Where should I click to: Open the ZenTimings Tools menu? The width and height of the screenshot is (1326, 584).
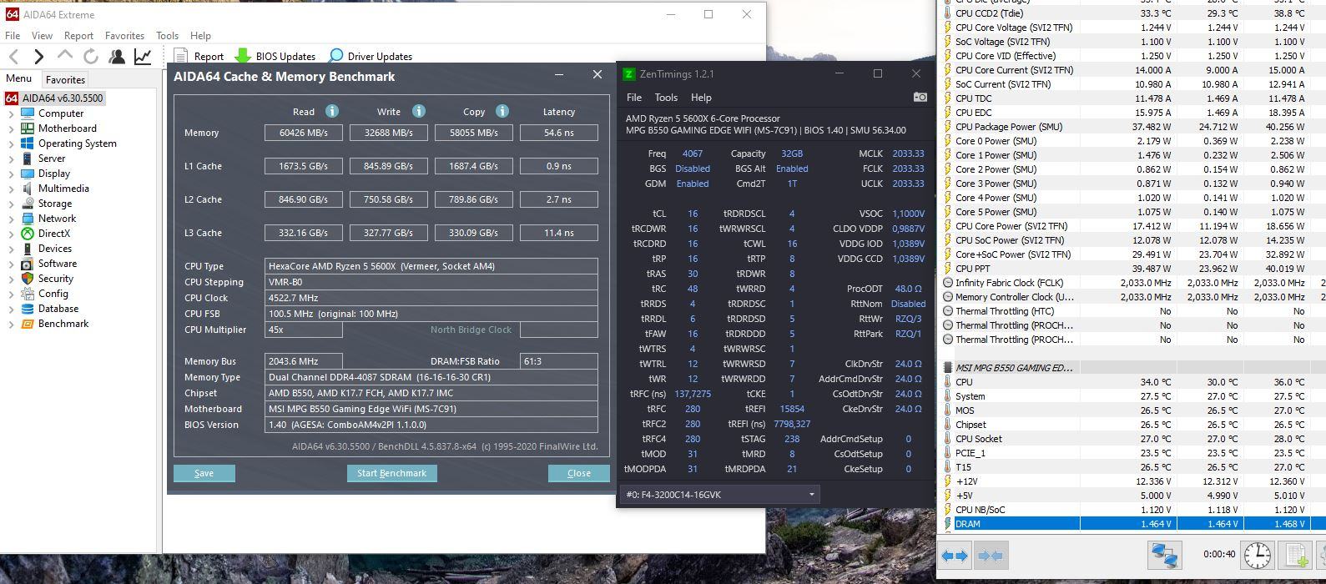coord(666,98)
